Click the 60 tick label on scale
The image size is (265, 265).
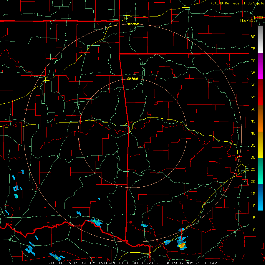click(x=253, y=85)
